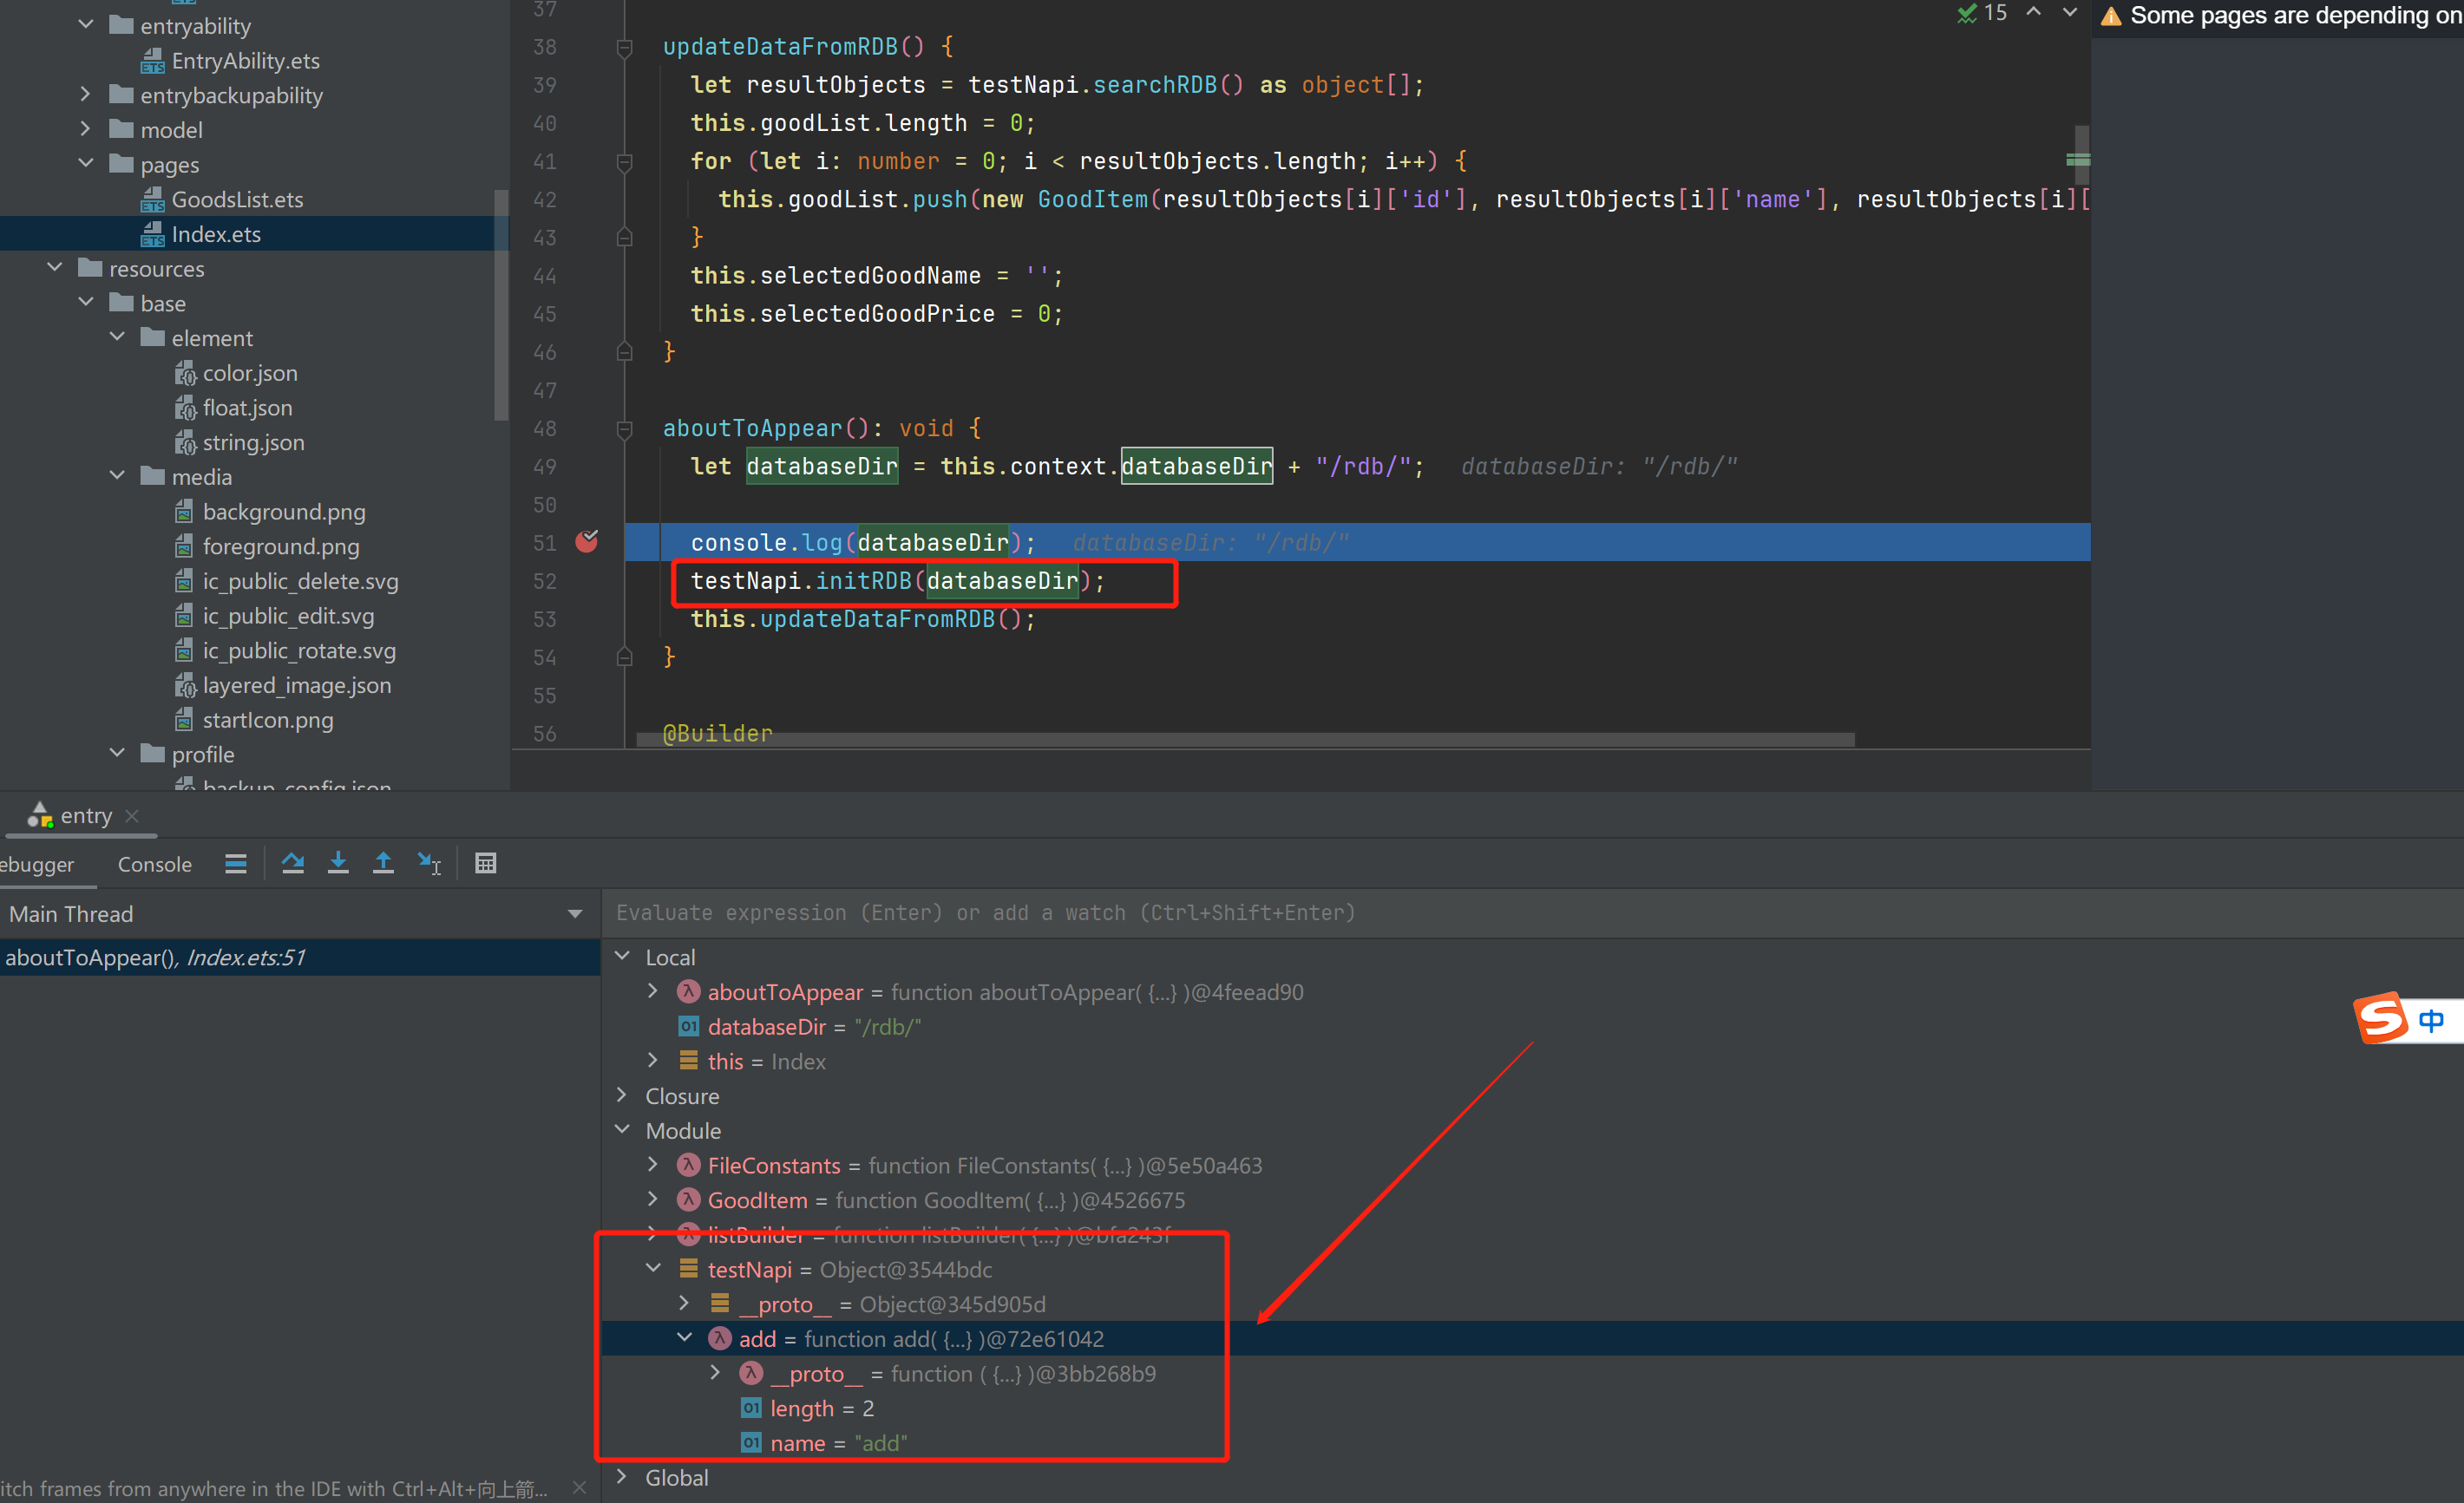The width and height of the screenshot is (2464, 1503).
Task: Click the Step Into debug icon
Action: 338,864
